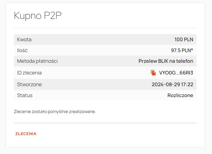Click the creation date 2024-08-29 17:22
The image size is (212, 154).
click(172, 84)
